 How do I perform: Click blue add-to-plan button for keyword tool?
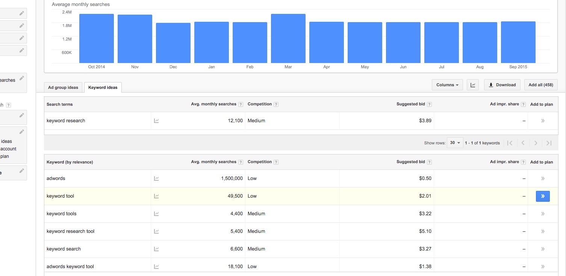coord(543,196)
